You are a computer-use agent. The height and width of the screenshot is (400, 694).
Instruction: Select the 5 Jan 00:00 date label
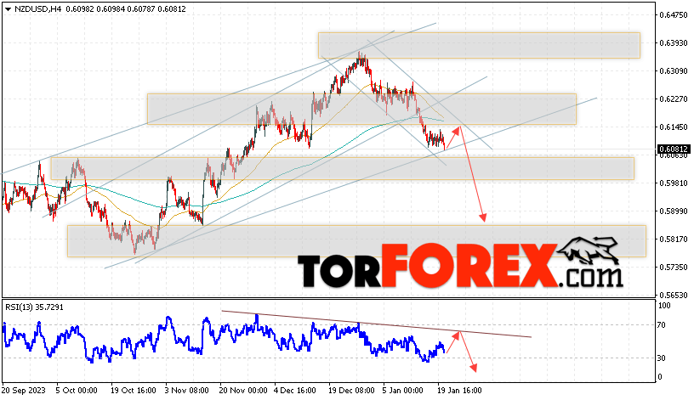(403, 391)
